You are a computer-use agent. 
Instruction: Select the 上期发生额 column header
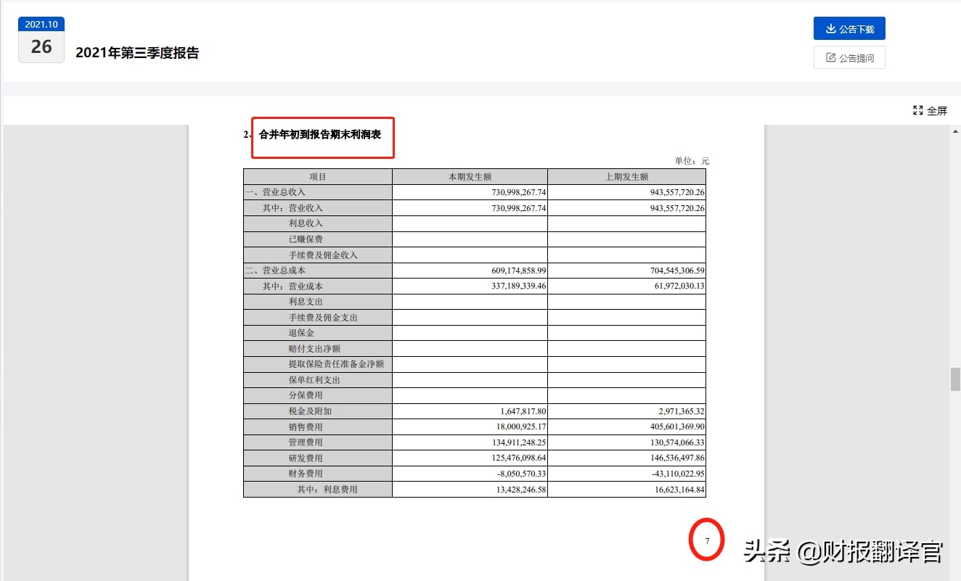coord(626,176)
